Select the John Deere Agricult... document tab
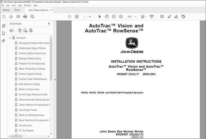This screenshot has width=206, height=139. click(x=39, y=10)
